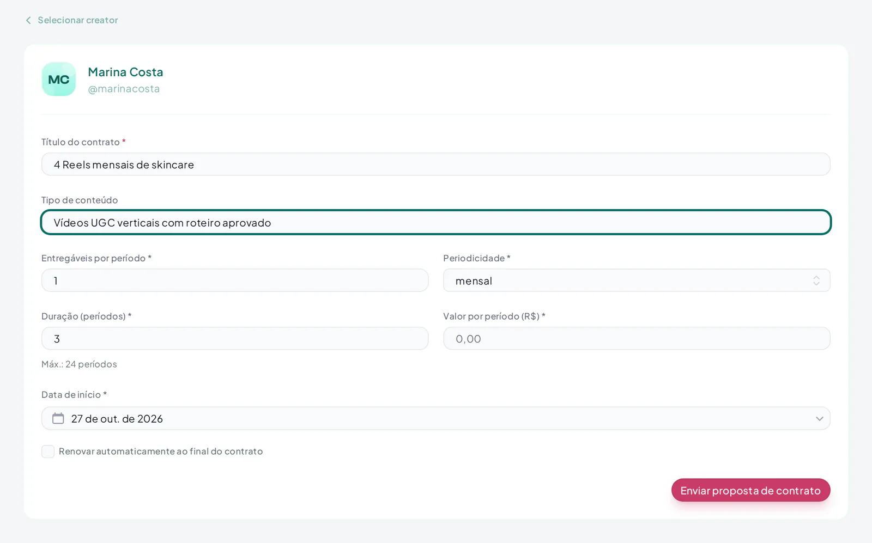This screenshot has width=872, height=543.
Task: Click the Marina Costa name heading
Action: click(x=125, y=72)
